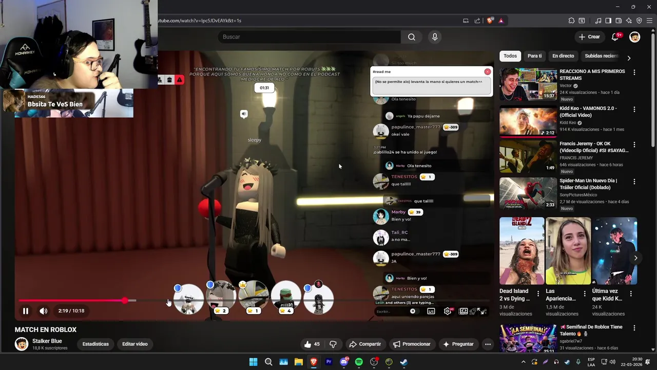Click the search magnifier button beside Buscar
Screen dimensions: 657x370
point(412,37)
